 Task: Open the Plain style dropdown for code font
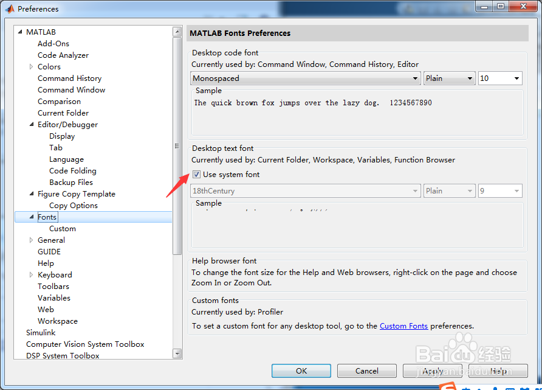[x=448, y=78]
